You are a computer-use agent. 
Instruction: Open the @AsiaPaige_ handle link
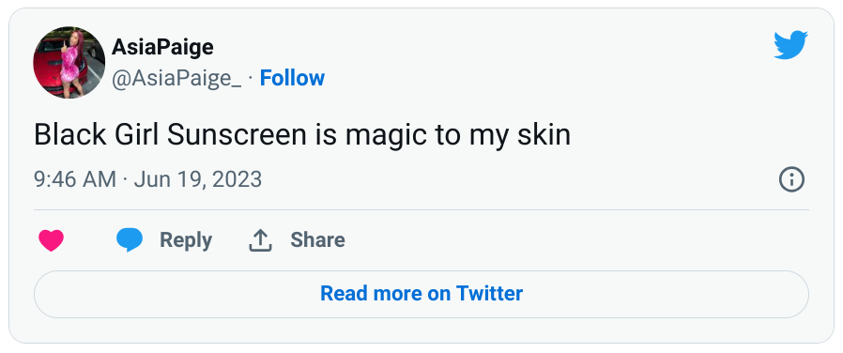coord(176,79)
